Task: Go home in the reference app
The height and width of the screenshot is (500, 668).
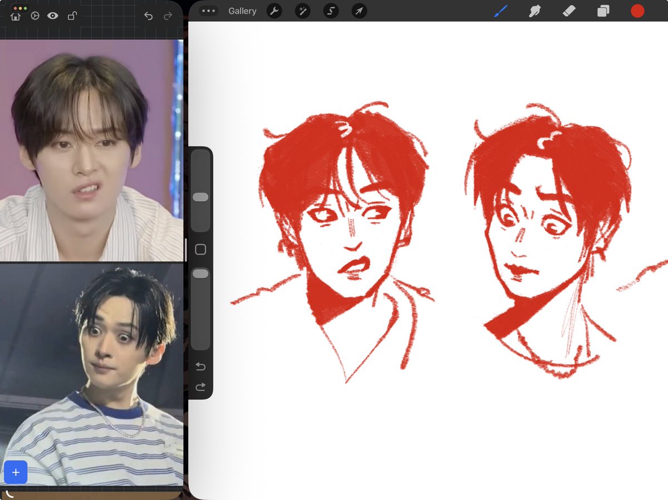Action: 16,16
